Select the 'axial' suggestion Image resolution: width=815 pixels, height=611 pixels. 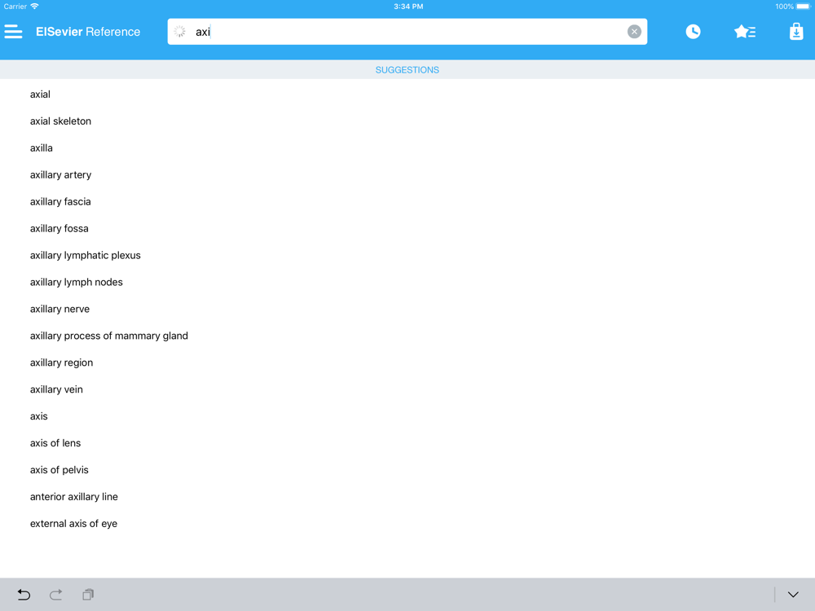pos(40,94)
